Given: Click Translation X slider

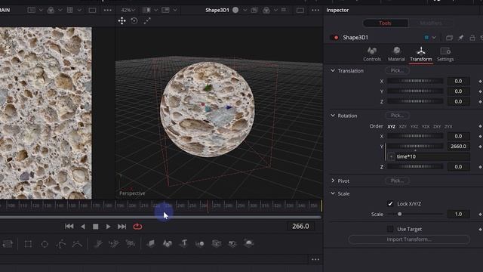Looking at the screenshot, I should coord(415,81).
